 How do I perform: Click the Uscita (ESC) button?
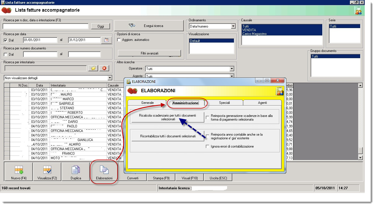(x=218, y=178)
